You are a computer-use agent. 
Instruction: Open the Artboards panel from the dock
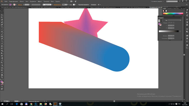coord(187,48)
